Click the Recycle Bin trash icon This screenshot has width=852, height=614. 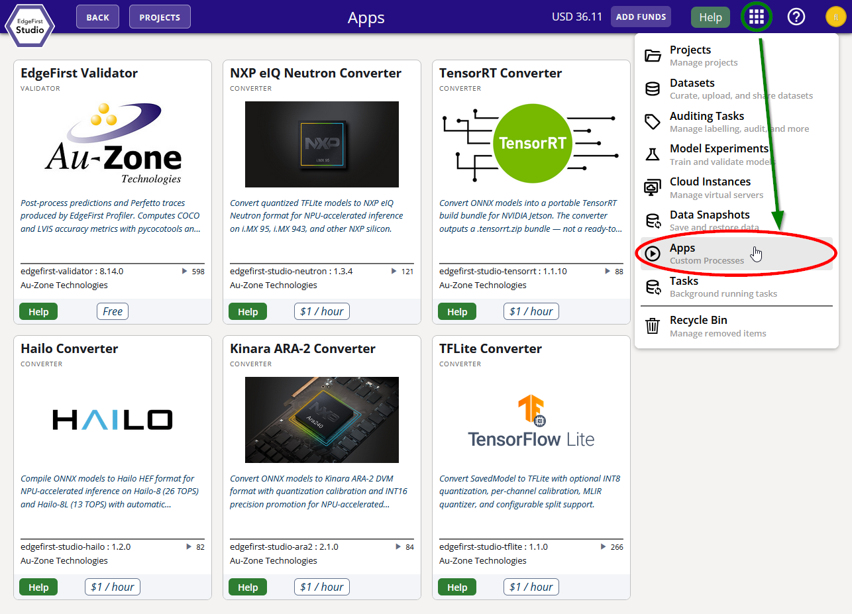(653, 326)
